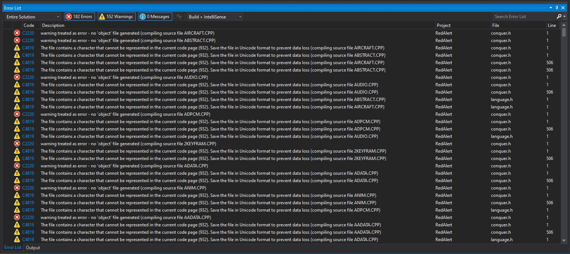
Task: Click the red error icon on the AIRCRAFT.CPP row
Action: tap(17, 33)
